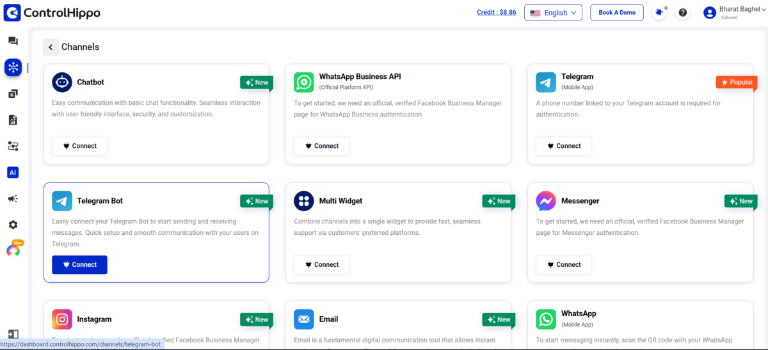Viewport: 768px width, 350px height.
Task: Connect the Telegram Bot channel
Action: [79, 264]
